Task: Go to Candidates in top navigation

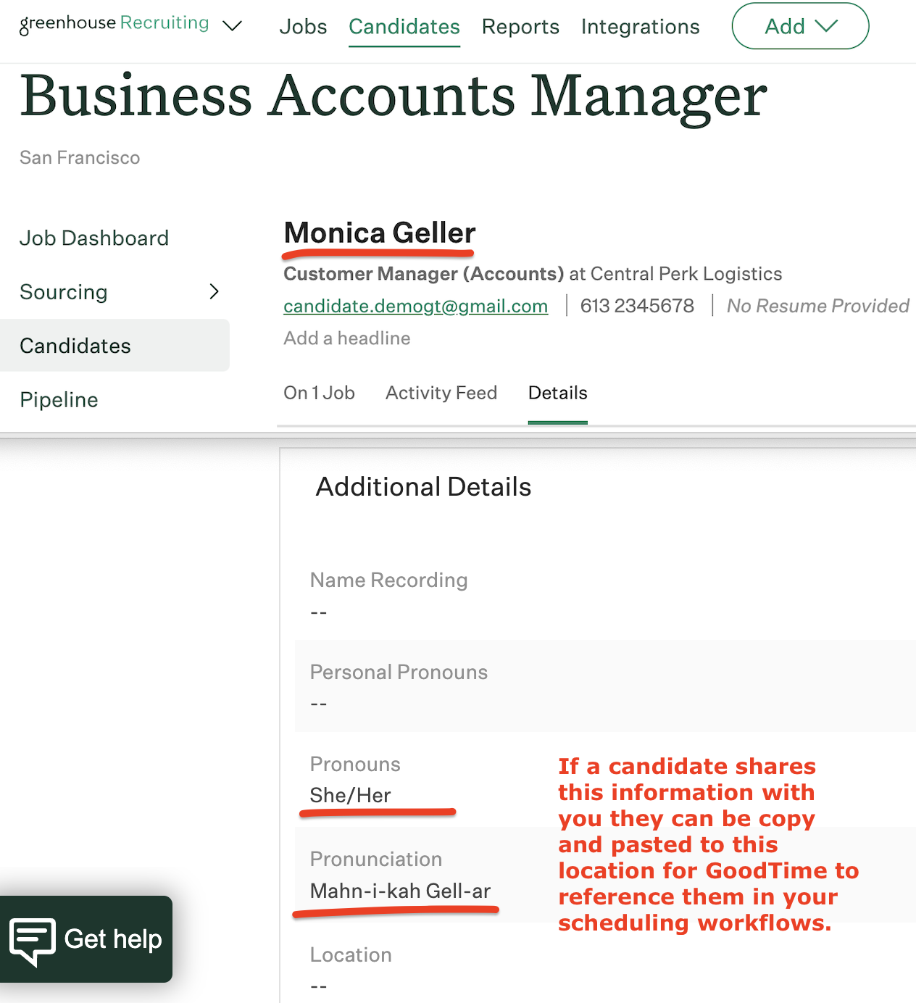Action: coord(404,27)
